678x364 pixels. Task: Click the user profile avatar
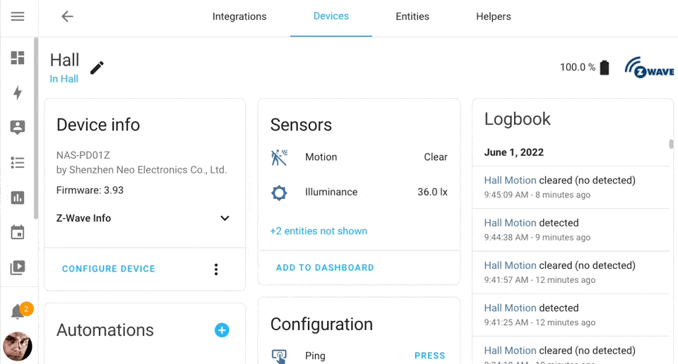(18, 346)
